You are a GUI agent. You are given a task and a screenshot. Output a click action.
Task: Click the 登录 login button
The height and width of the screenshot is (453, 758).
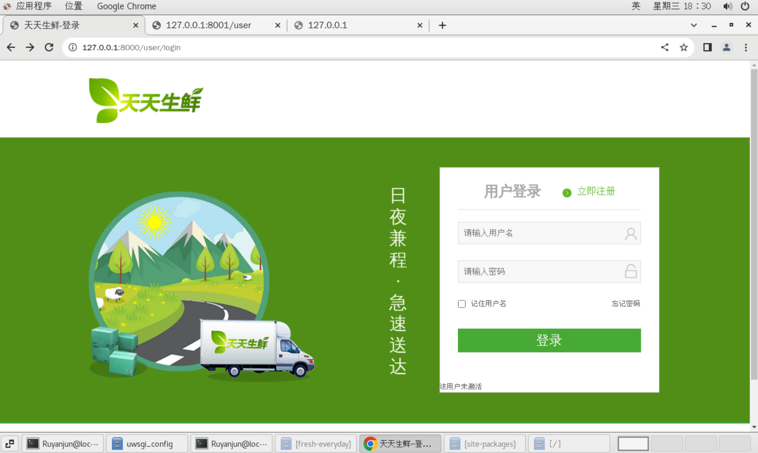tap(549, 340)
